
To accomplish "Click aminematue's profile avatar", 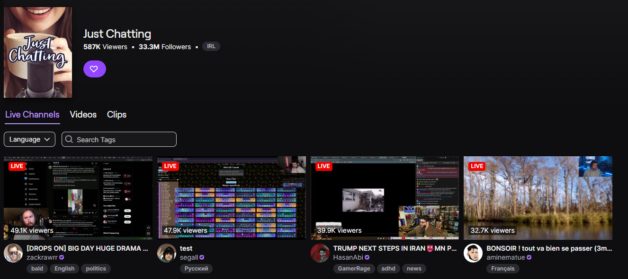I will pyautogui.click(x=473, y=253).
